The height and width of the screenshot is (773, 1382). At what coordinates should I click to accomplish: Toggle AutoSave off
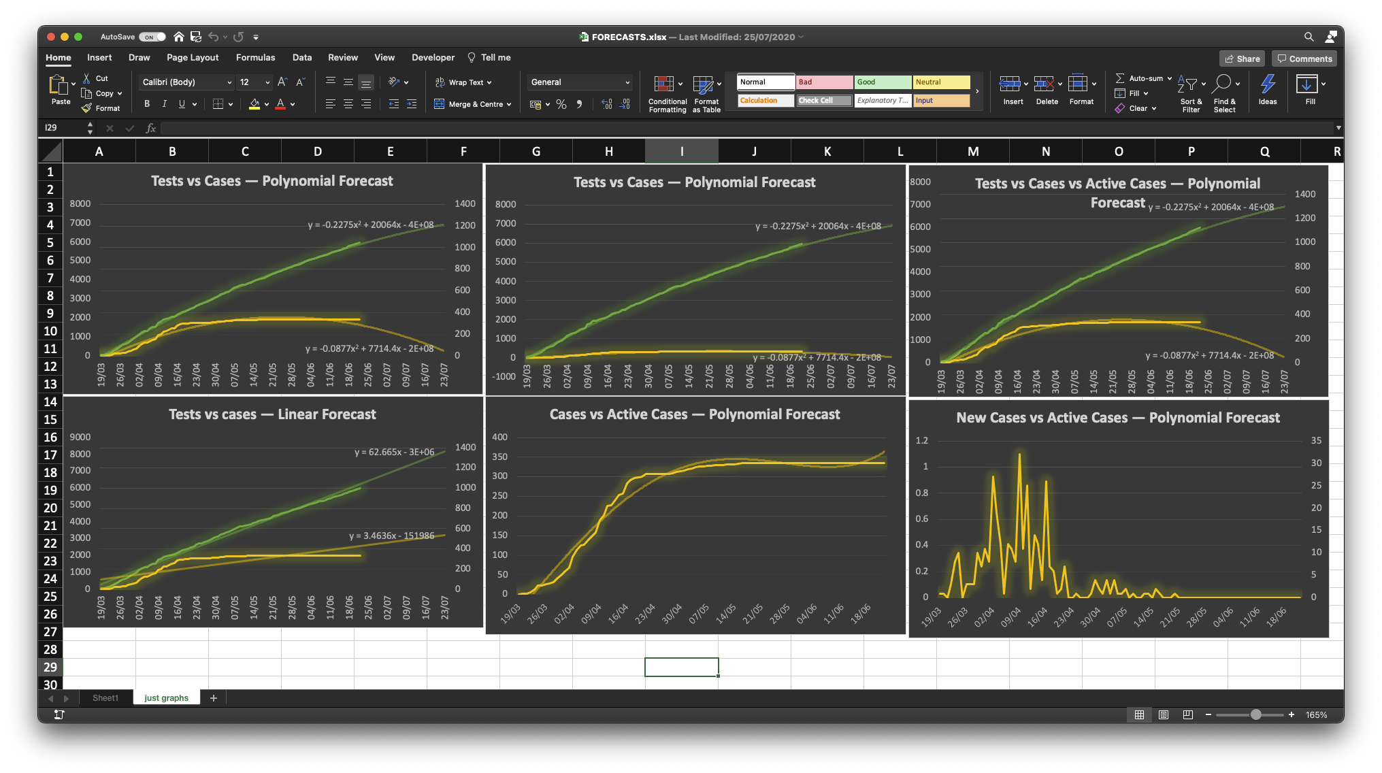152,36
